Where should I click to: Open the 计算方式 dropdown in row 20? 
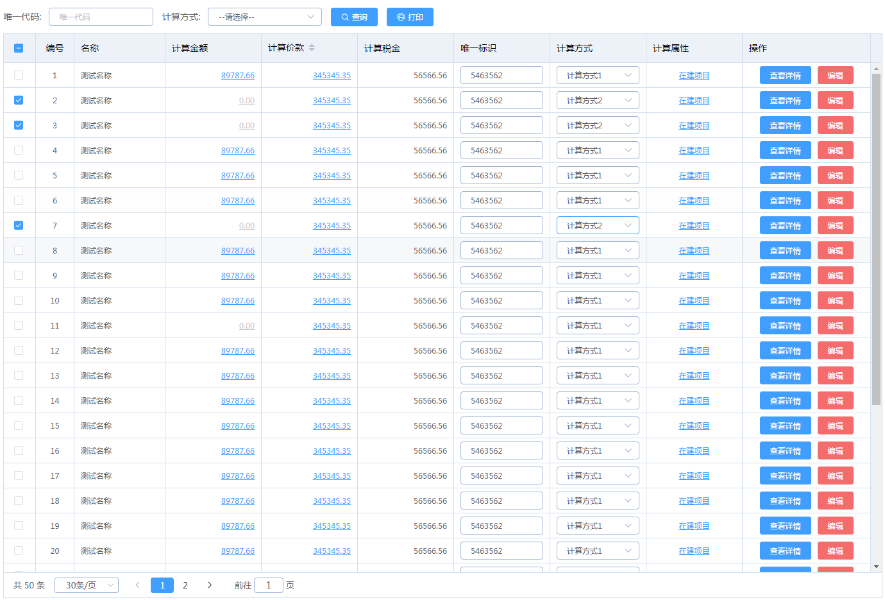[598, 551]
